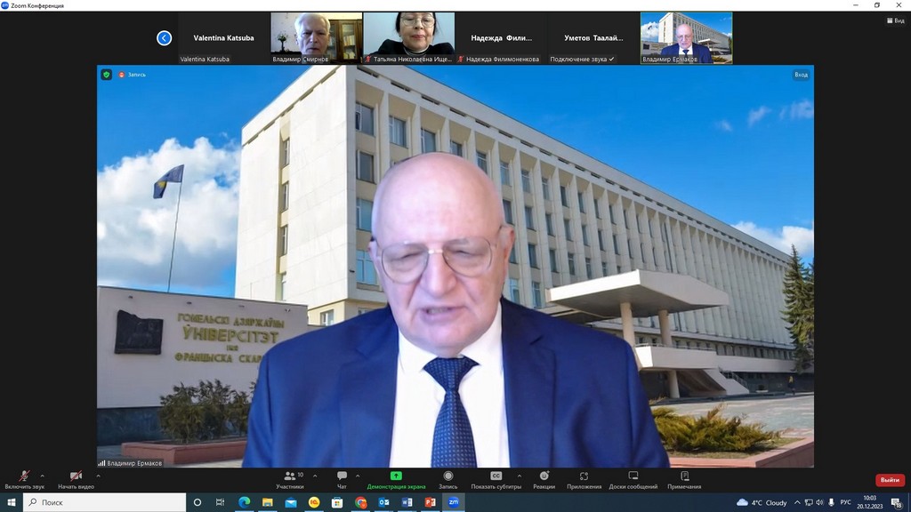Screen dimensions: 911x512
Task: Open the Участники participants panel
Action: tap(289, 480)
